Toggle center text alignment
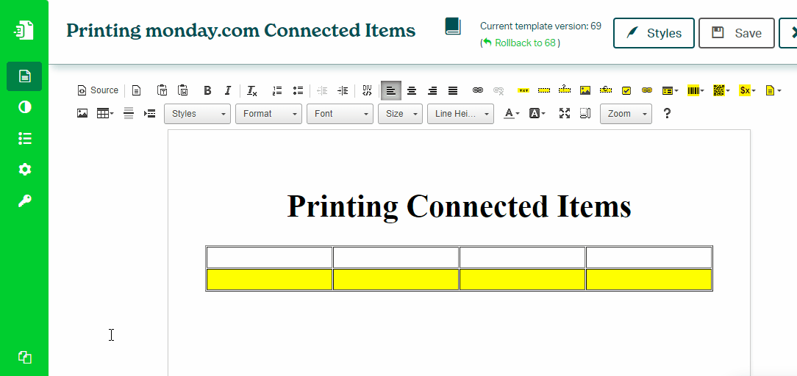This screenshot has width=797, height=376. pyautogui.click(x=412, y=90)
